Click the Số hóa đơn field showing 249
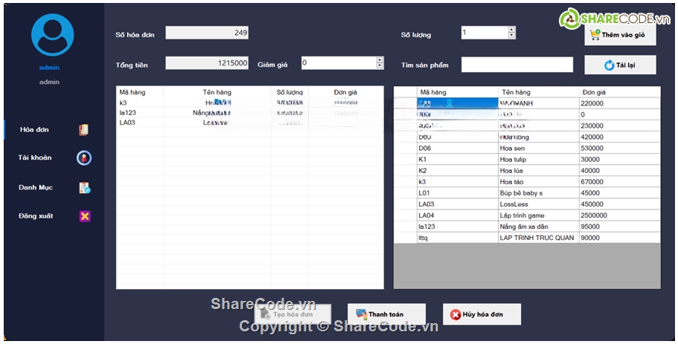Viewport: 678px width, 344px height. pyautogui.click(x=207, y=33)
